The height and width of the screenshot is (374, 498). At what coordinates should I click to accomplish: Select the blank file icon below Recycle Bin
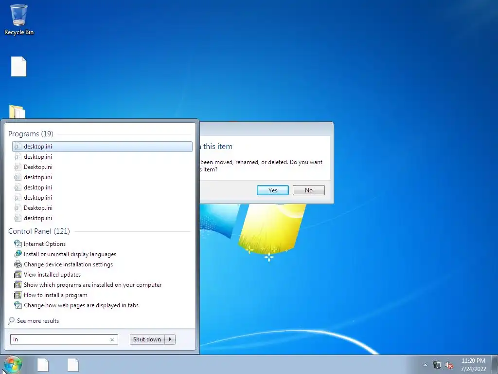pyautogui.click(x=19, y=66)
